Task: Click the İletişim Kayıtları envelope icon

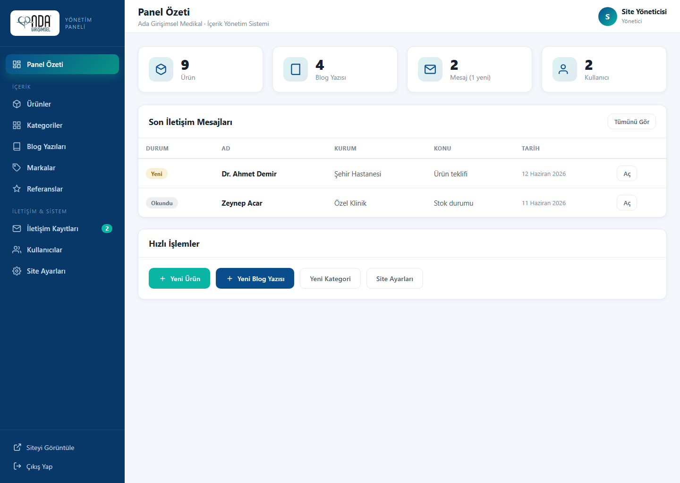Action: [17, 229]
